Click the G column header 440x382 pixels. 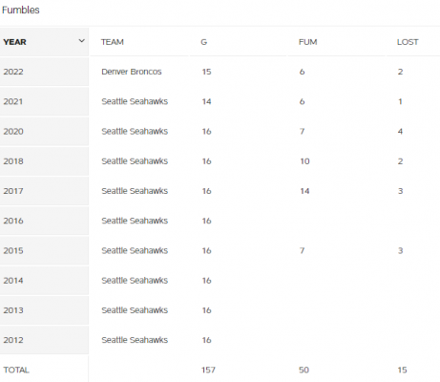click(x=204, y=42)
